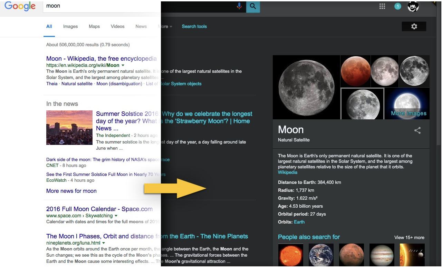Open Summer Solstice 2016 news headline
The height and width of the screenshot is (267, 442).
tap(174, 121)
